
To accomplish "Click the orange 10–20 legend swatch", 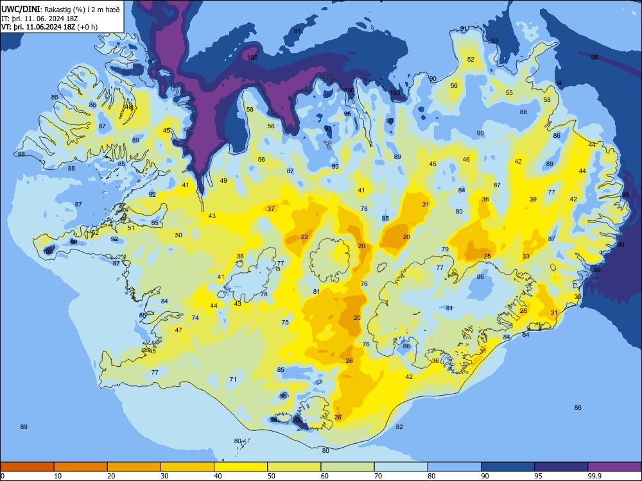I will [x=81, y=467].
